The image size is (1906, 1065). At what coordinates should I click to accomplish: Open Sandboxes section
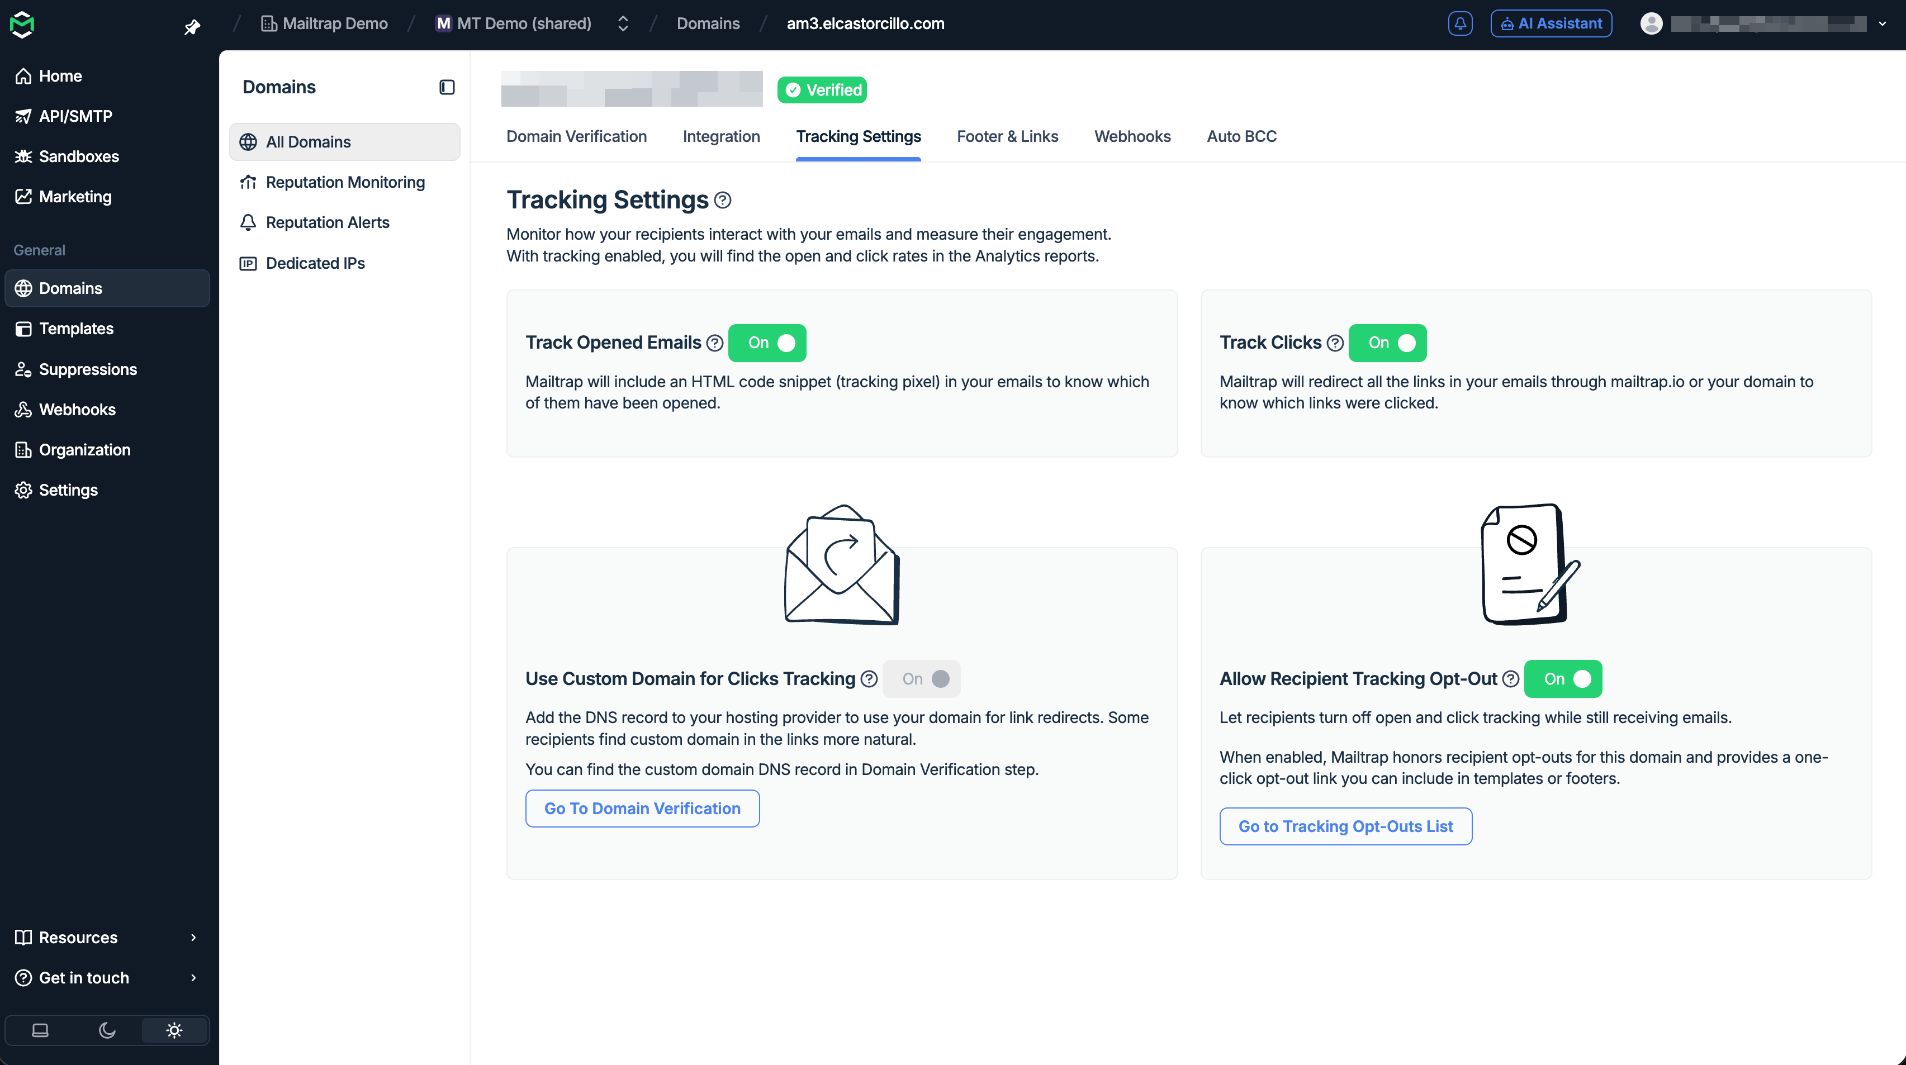(107, 156)
